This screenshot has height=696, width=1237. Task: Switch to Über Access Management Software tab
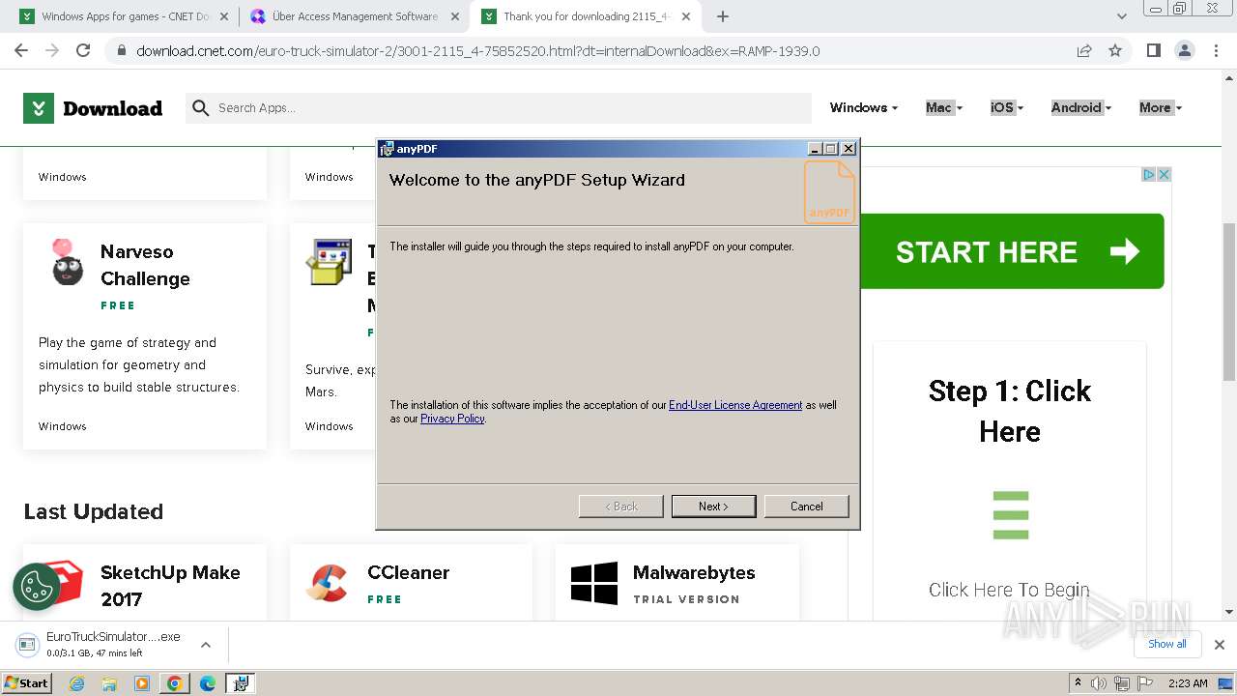coord(355,16)
